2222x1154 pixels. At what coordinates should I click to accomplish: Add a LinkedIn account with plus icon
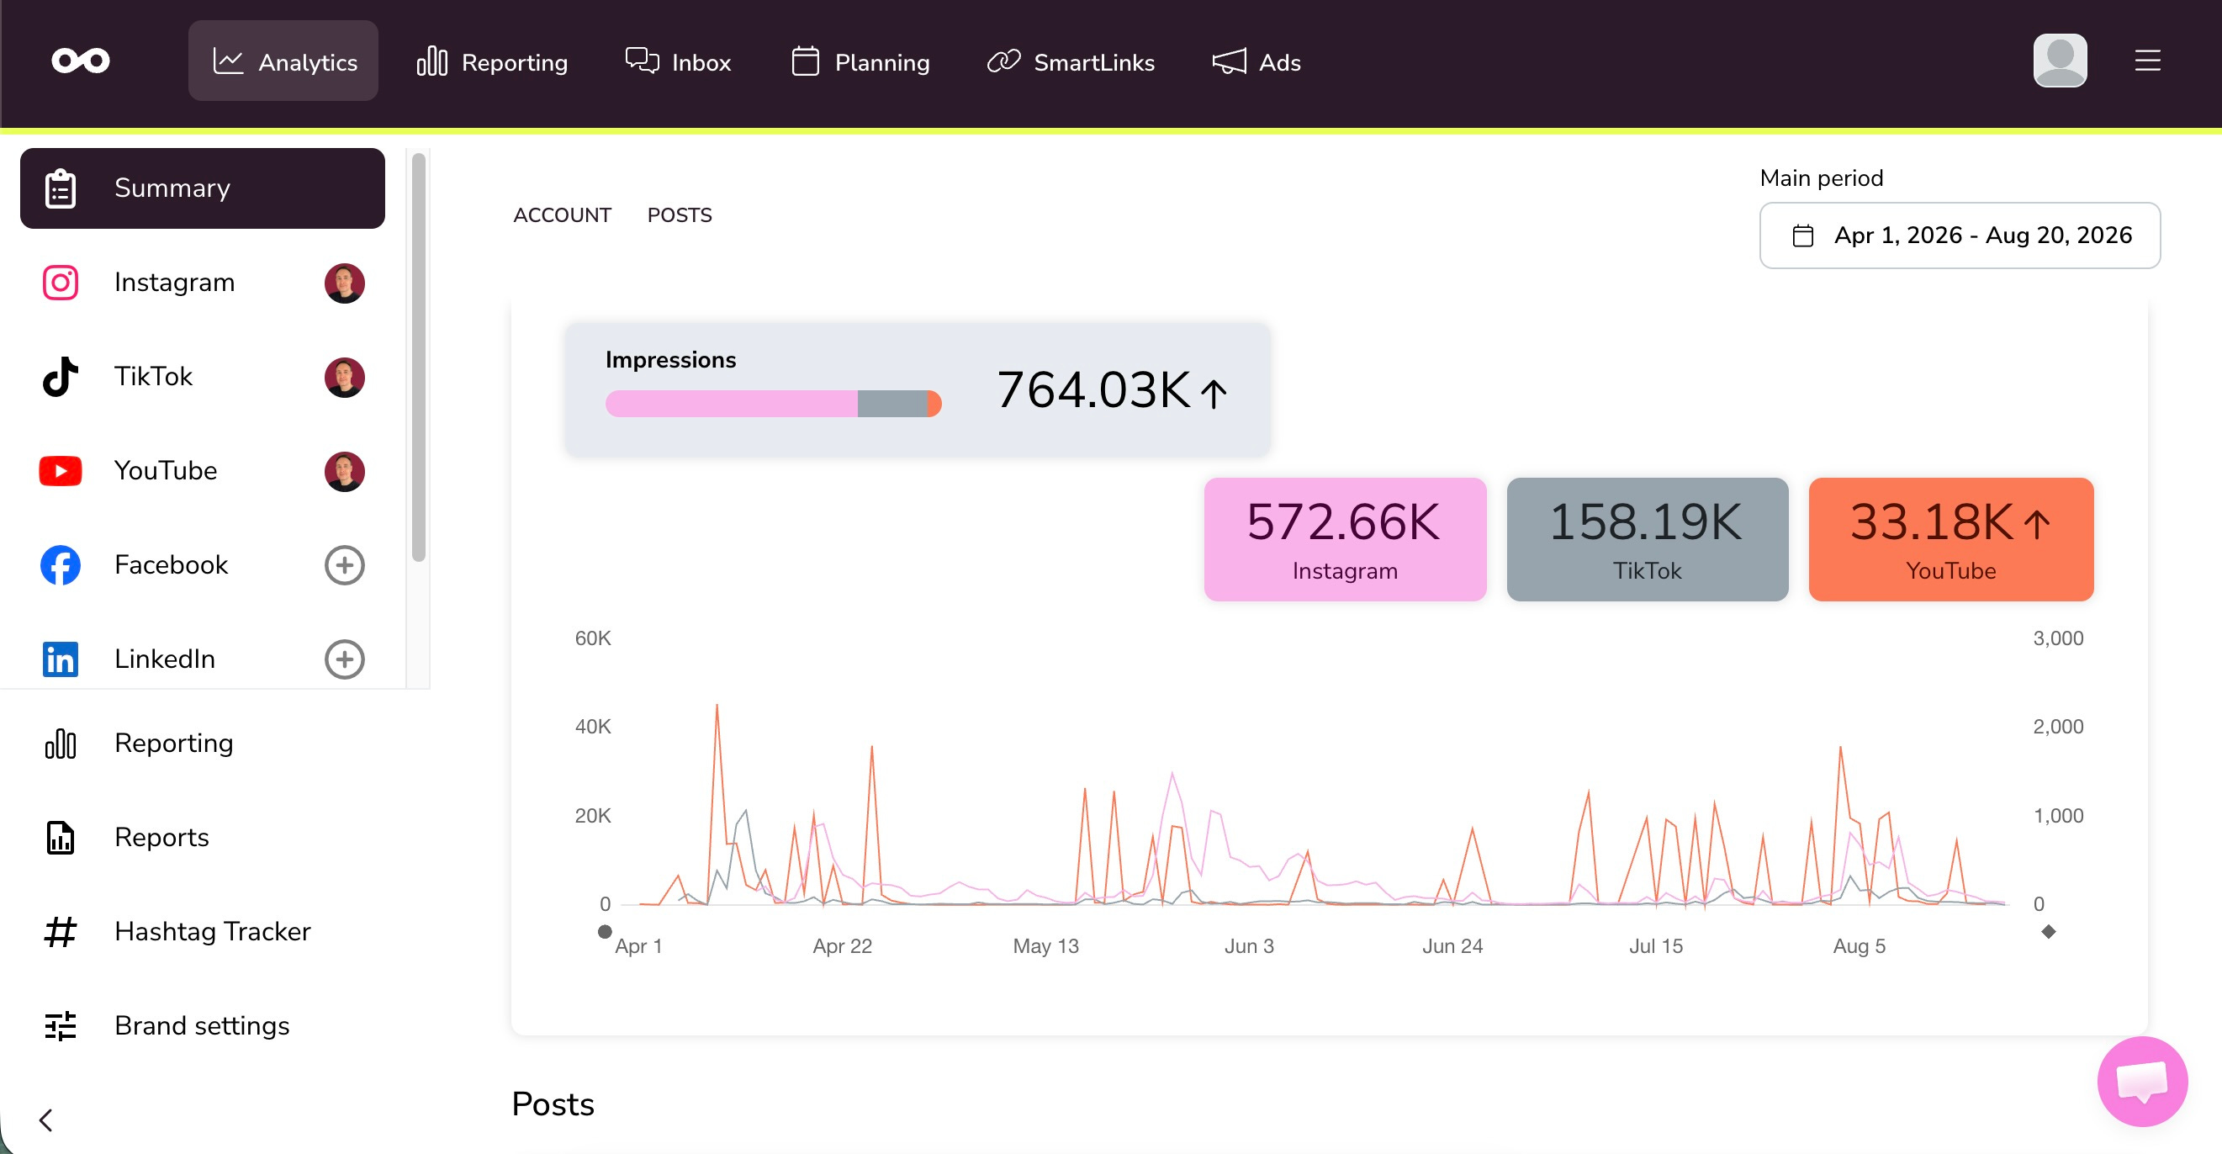click(344, 659)
